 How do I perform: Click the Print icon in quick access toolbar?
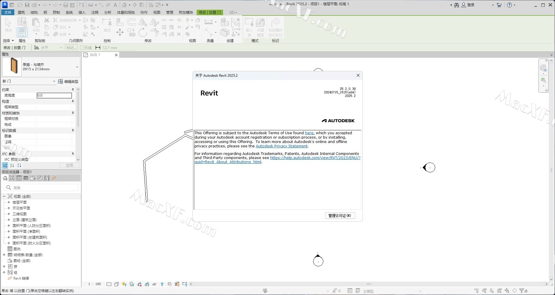point(66,5)
